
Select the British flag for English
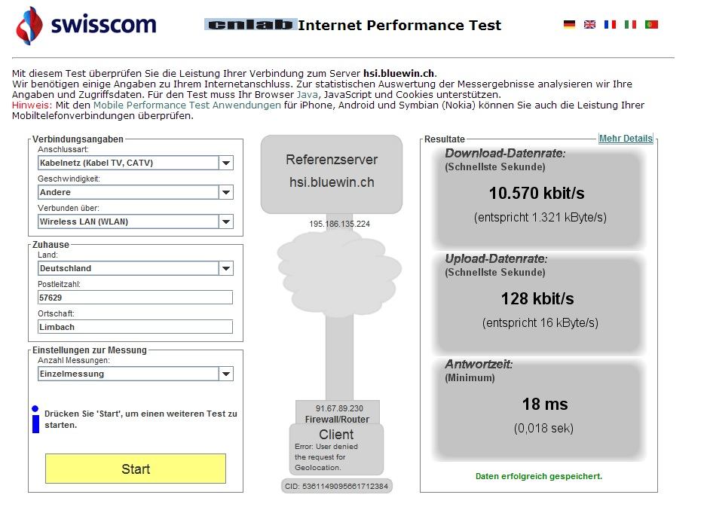tap(589, 24)
